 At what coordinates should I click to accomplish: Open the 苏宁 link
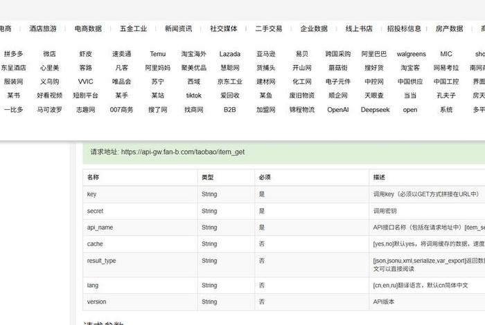[158, 82]
